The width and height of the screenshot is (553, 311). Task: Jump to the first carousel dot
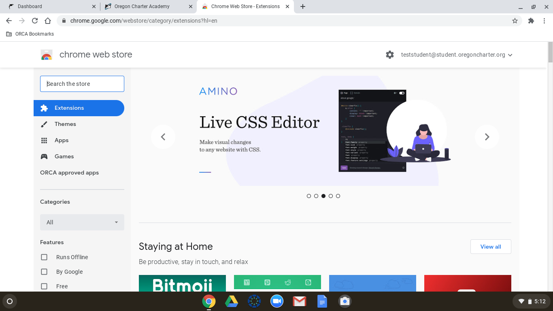[309, 196]
